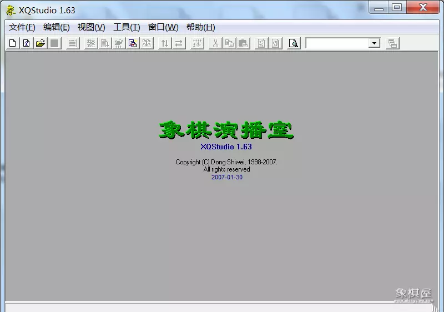The image size is (444, 312).
Task: Open the 窗口(W) menu
Action: coord(163,27)
